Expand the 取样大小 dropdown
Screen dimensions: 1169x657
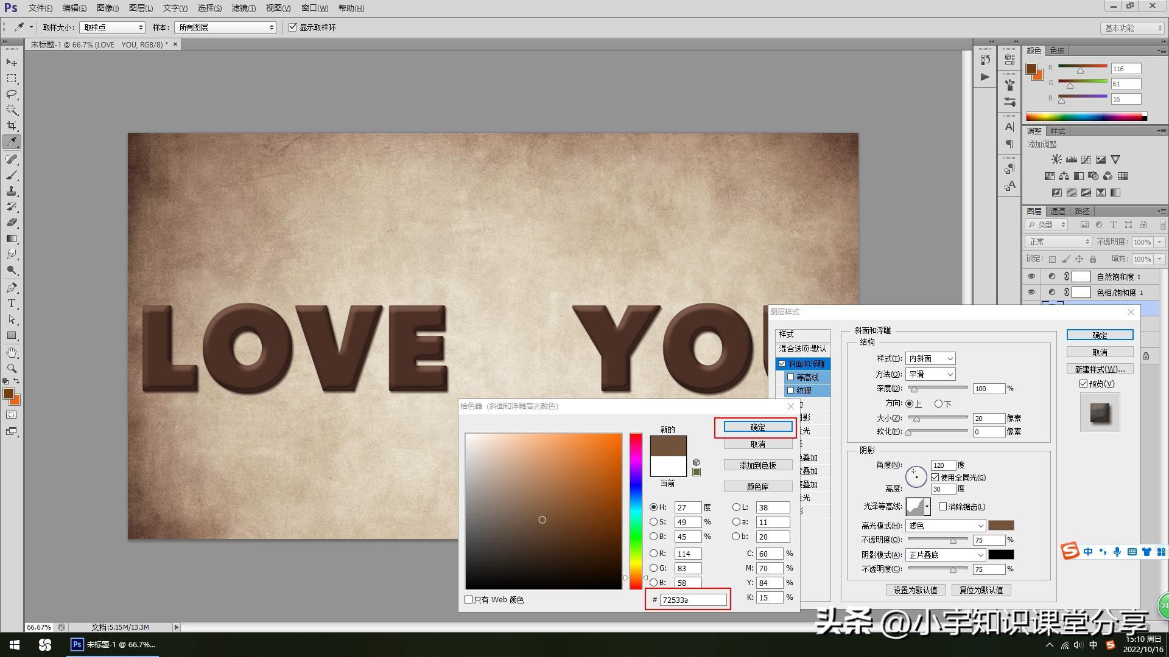click(x=113, y=27)
